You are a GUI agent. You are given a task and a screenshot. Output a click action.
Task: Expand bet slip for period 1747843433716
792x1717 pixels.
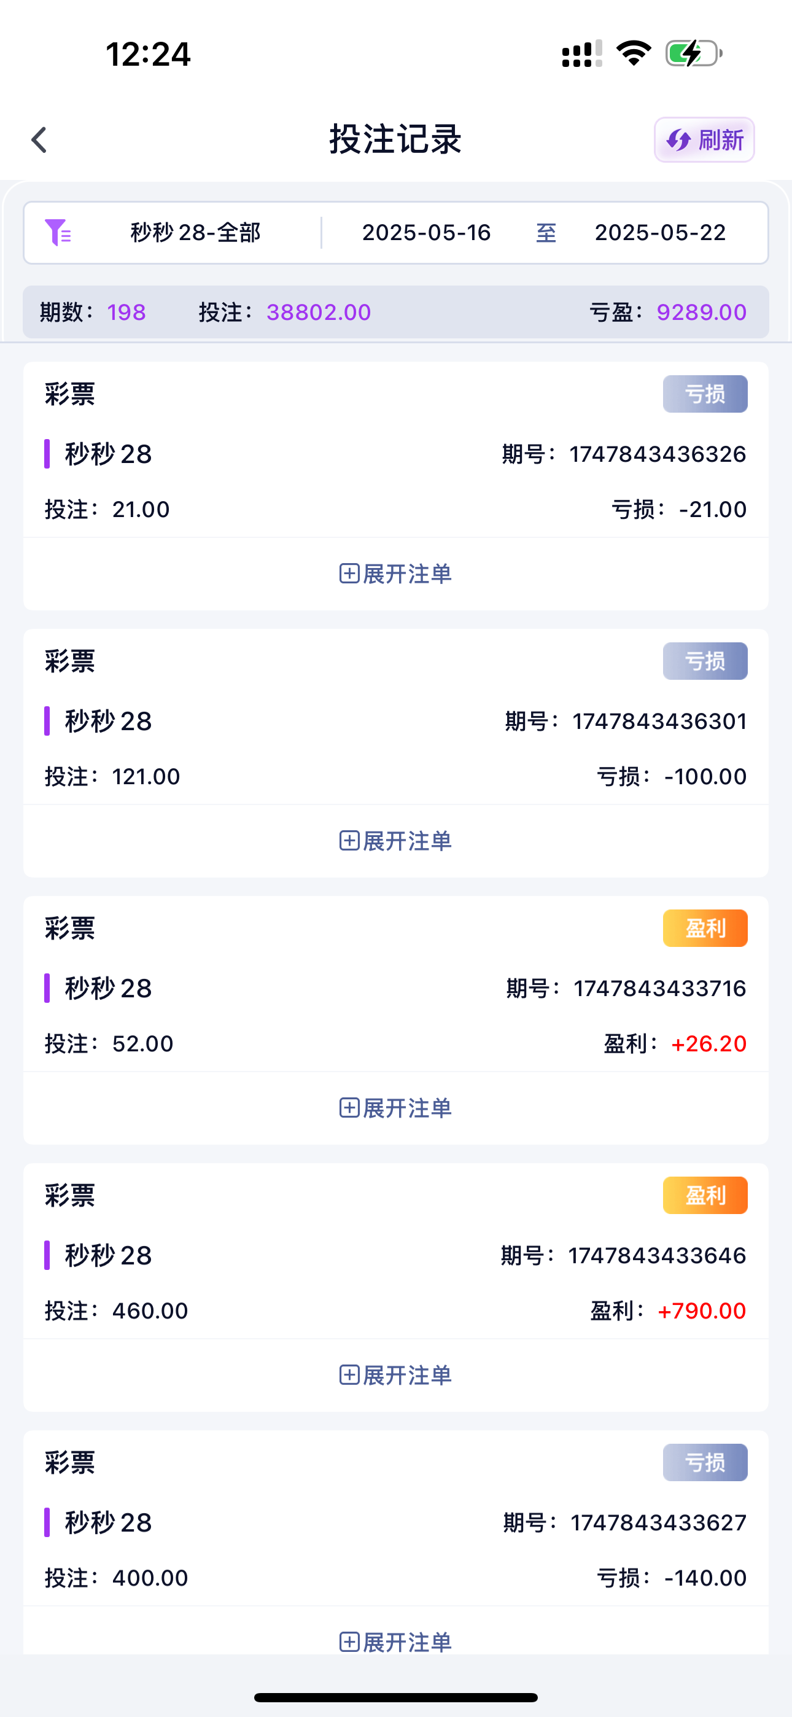click(396, 1108)
